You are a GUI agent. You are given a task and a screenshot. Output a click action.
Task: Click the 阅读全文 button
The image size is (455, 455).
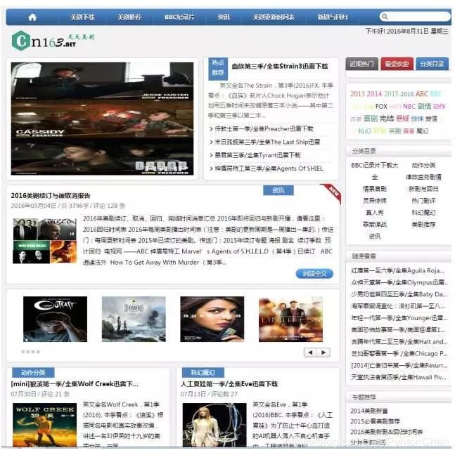click(x=314, y=274)
